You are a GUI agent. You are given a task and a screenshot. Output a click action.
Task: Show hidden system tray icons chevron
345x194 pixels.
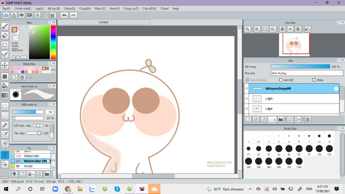pyautogui.click(x=250, y=189)
